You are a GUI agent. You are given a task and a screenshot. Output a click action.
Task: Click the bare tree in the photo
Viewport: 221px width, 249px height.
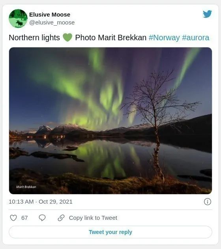pos(156,124)
